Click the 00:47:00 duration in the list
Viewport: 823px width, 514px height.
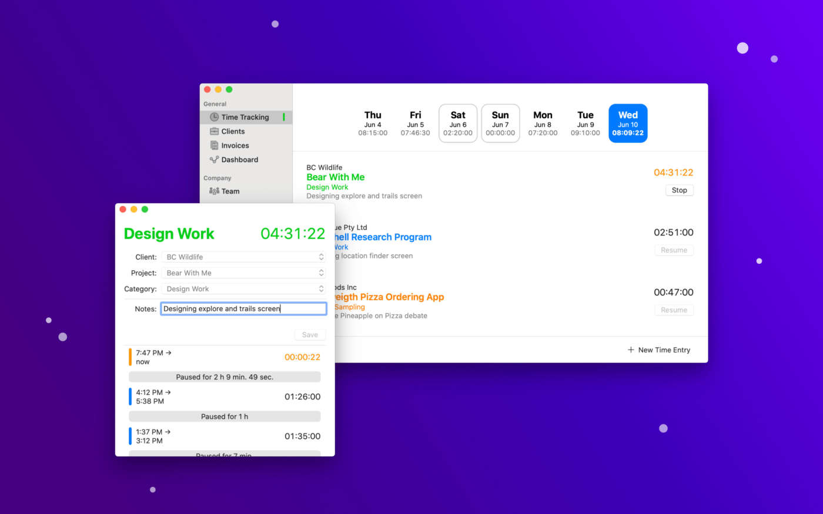[x=674, y=293]
